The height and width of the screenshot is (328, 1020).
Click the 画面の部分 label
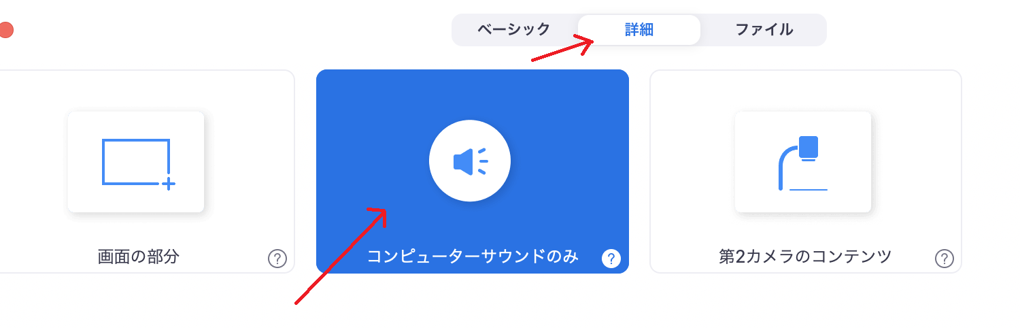[x=138, y=257]
